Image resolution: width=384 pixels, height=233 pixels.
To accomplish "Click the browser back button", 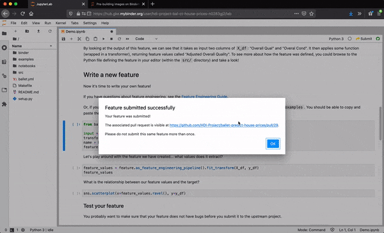I will 5,13.
